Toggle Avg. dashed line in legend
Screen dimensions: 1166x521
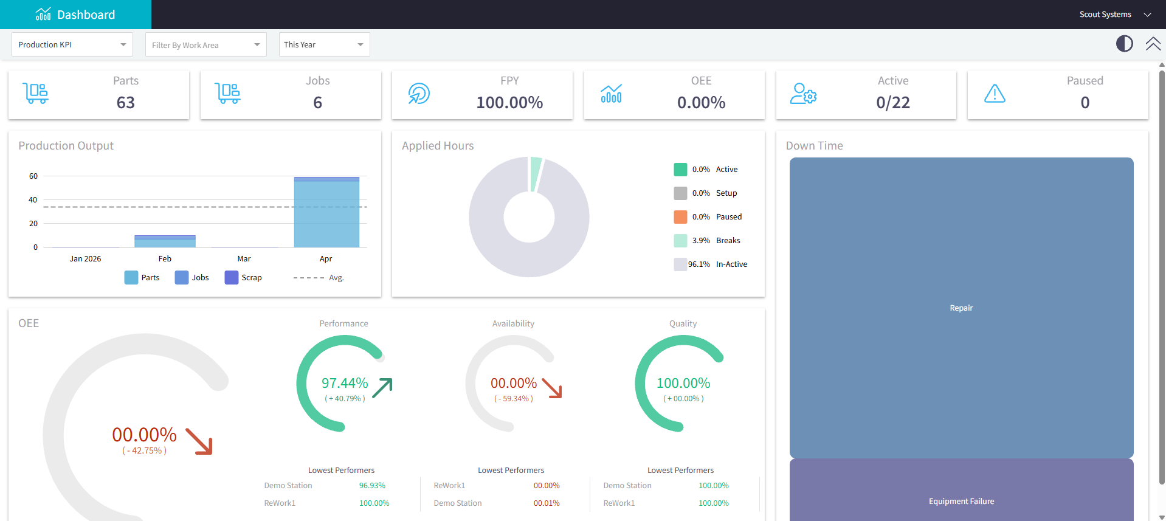(319, 277)
